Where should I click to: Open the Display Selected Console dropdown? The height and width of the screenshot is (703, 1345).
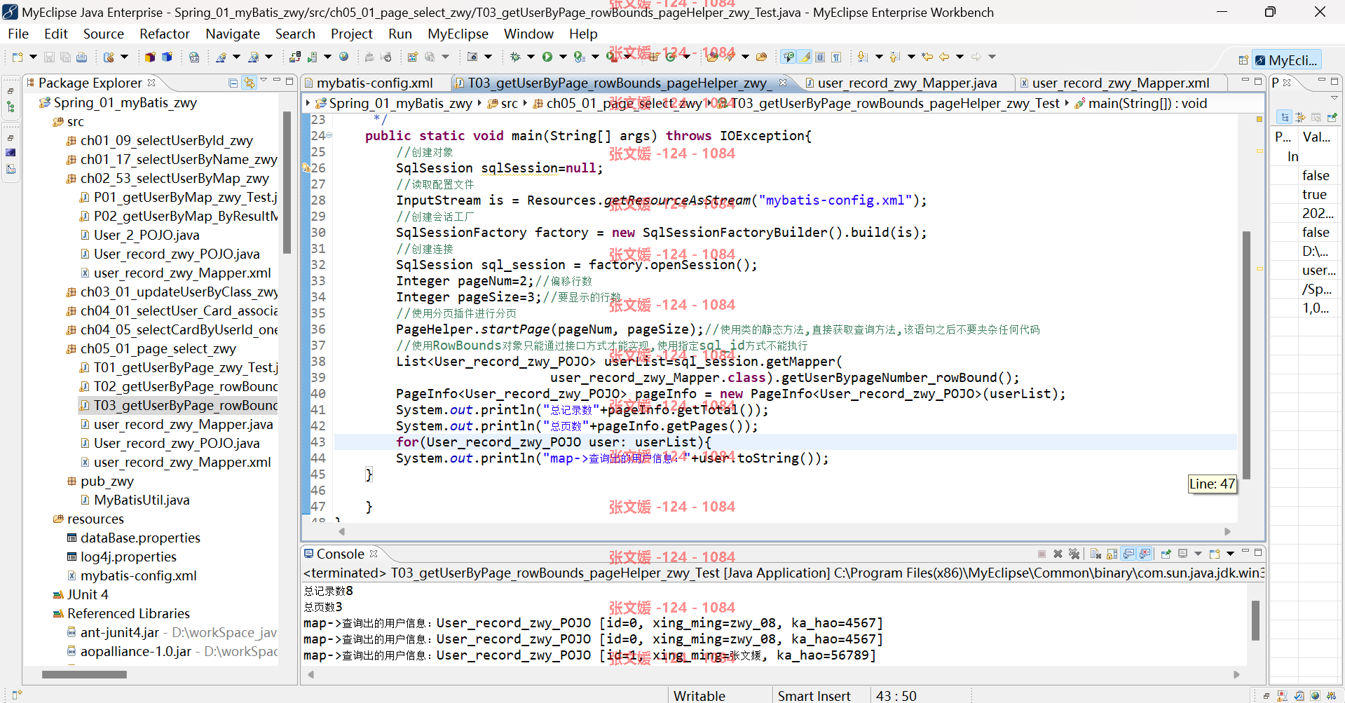click(1198, 554)
